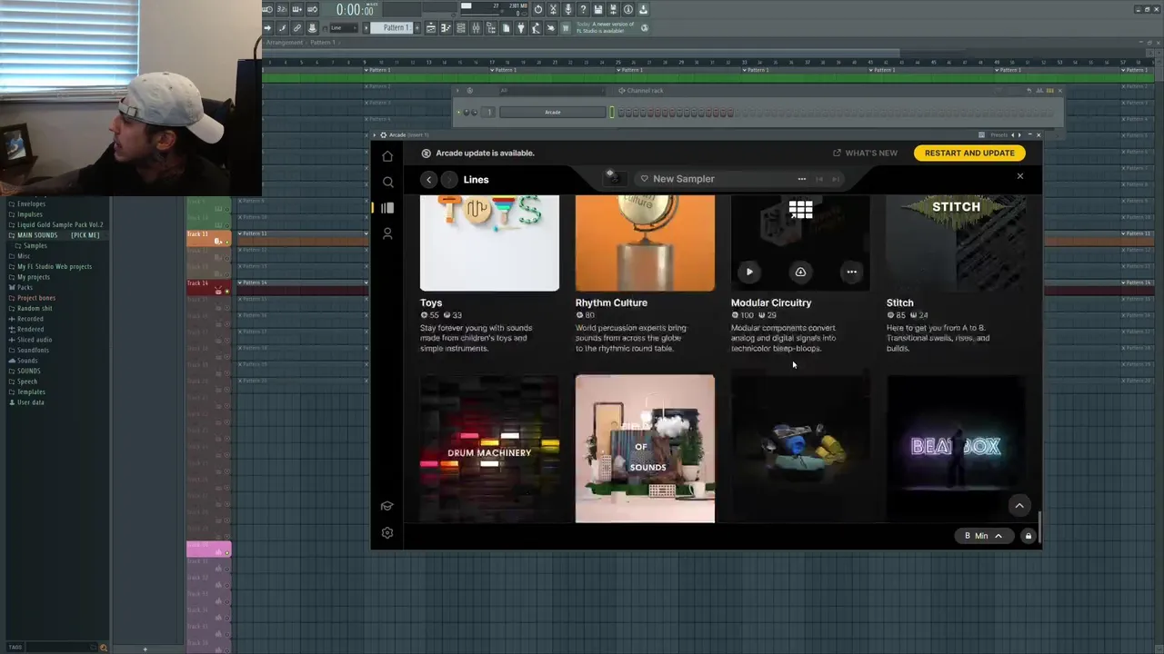Expand the Sliced audio folder
The height and width of the screenshot is (654, 1164).
pyautogui.click(x=35, y=340)
